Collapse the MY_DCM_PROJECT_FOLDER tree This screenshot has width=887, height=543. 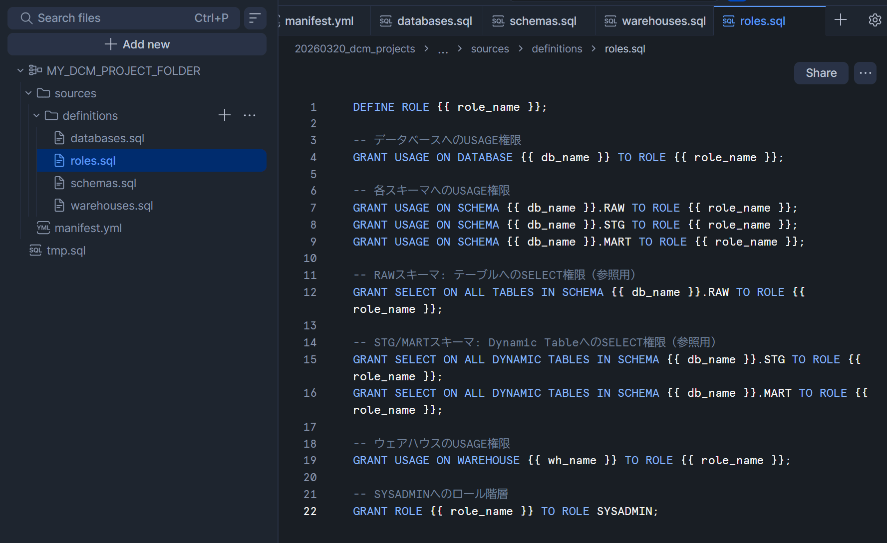[x=20, y=71]
